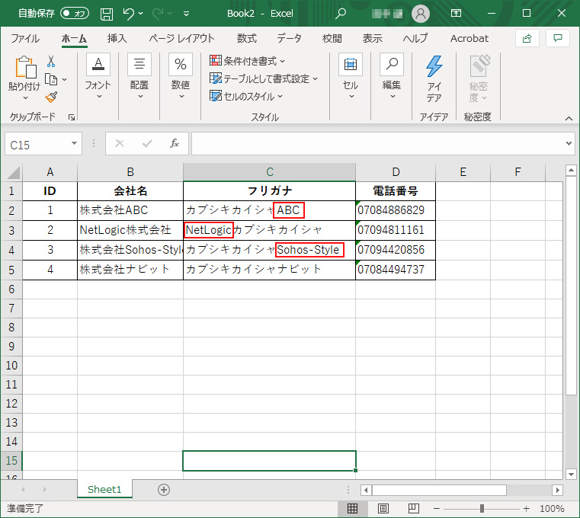Open the 数式 tab
Image resolution: width=580 pixels, height=518 pixels.
(x=247, y=38)
